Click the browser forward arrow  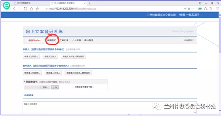pos(20,9)
